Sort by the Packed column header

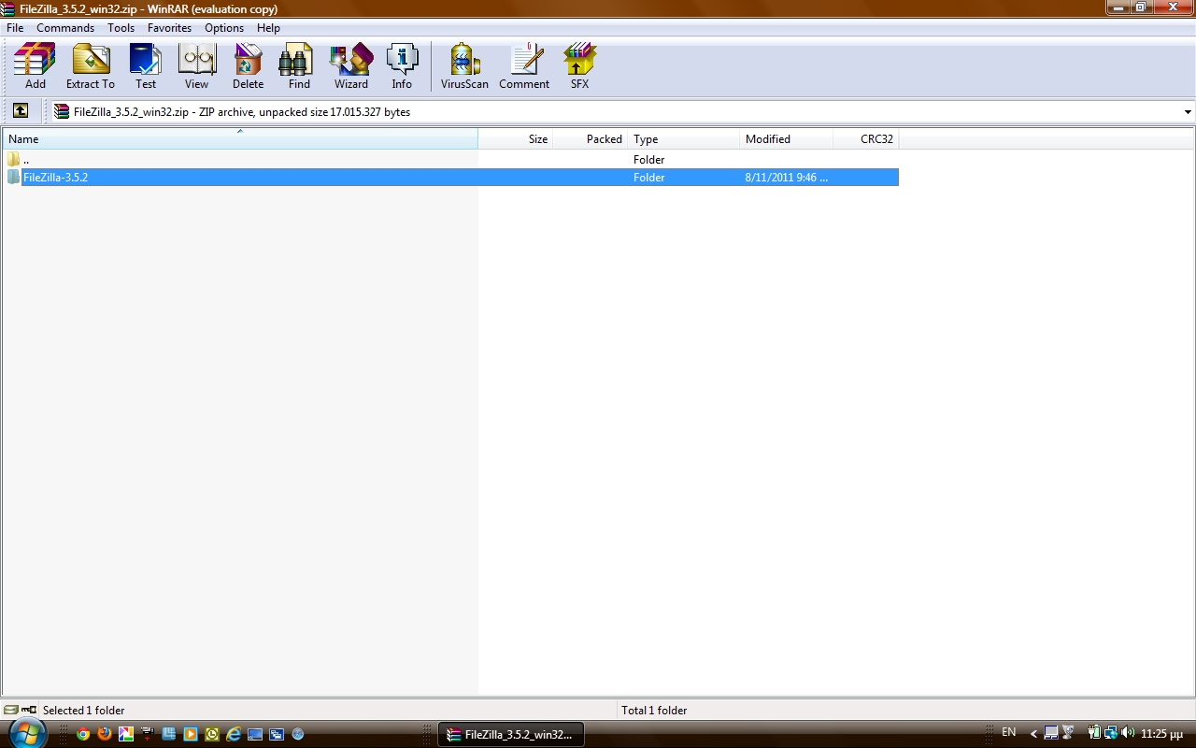pos(591,139)
